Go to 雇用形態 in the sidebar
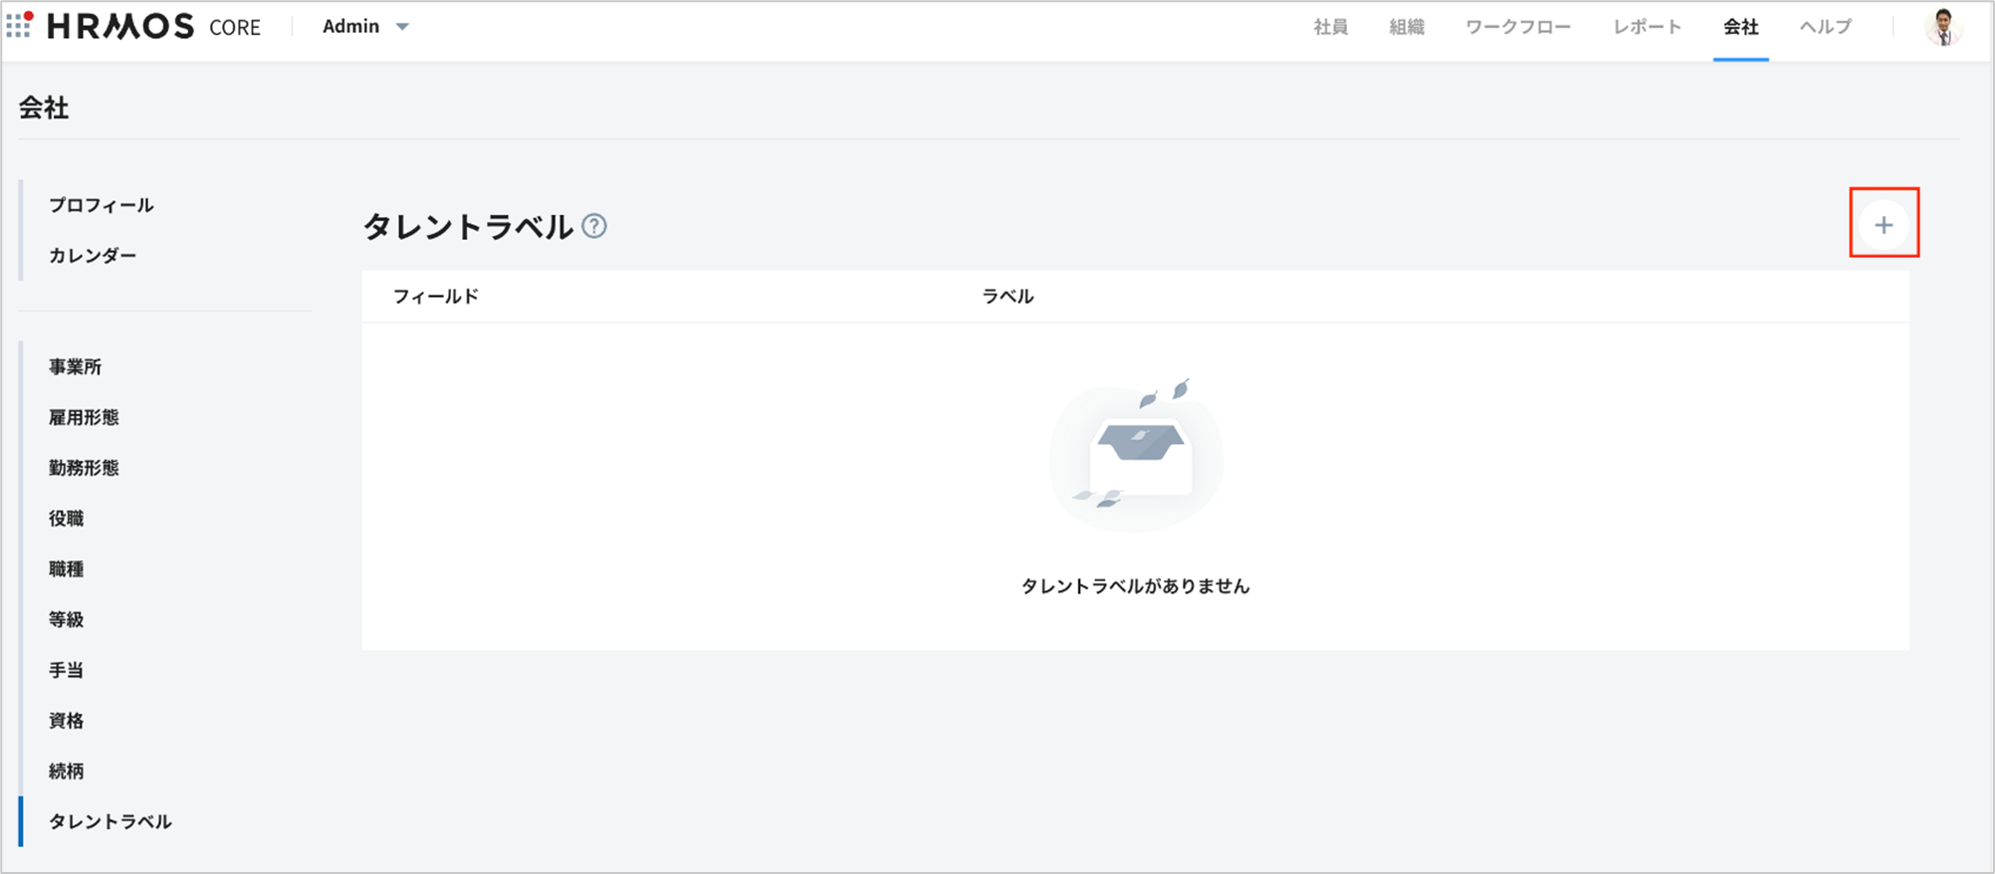Screen dimensions: 1995x874 (x=84, y=418)
